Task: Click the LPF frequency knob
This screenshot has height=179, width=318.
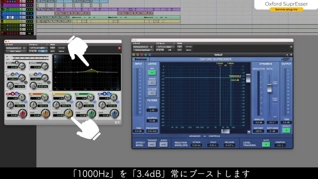Action: click(33, 85)
